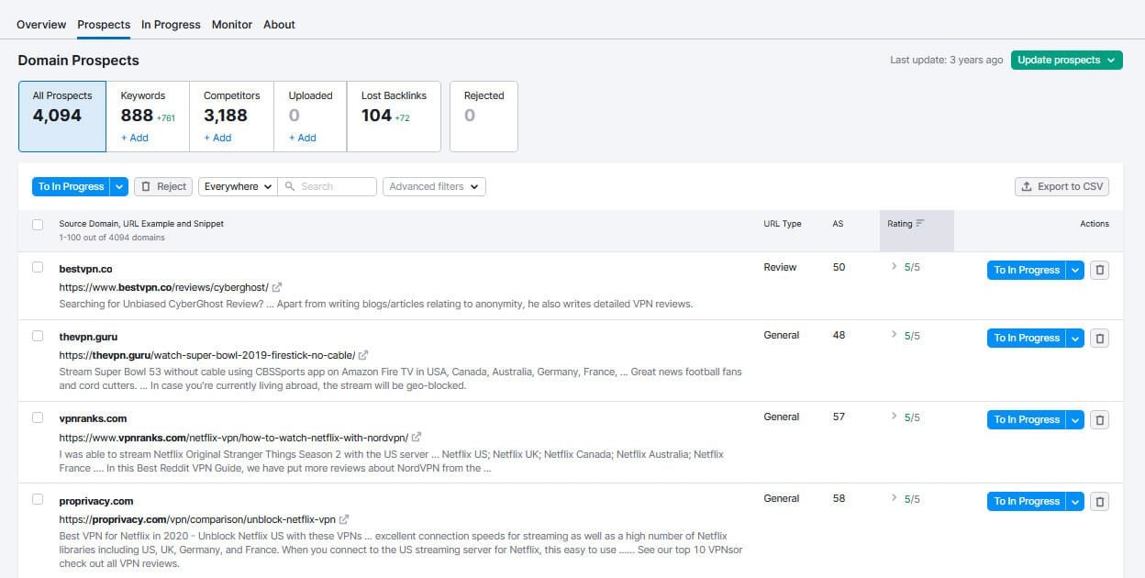The height and width of the screenshot is (578, 1145).
Task: Tick the proprivacy.com row checkbox
Action: click(38, 499)
